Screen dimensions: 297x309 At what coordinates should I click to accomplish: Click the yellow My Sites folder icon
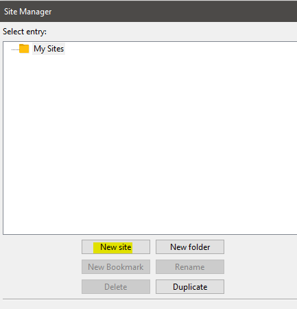(24, 49)
